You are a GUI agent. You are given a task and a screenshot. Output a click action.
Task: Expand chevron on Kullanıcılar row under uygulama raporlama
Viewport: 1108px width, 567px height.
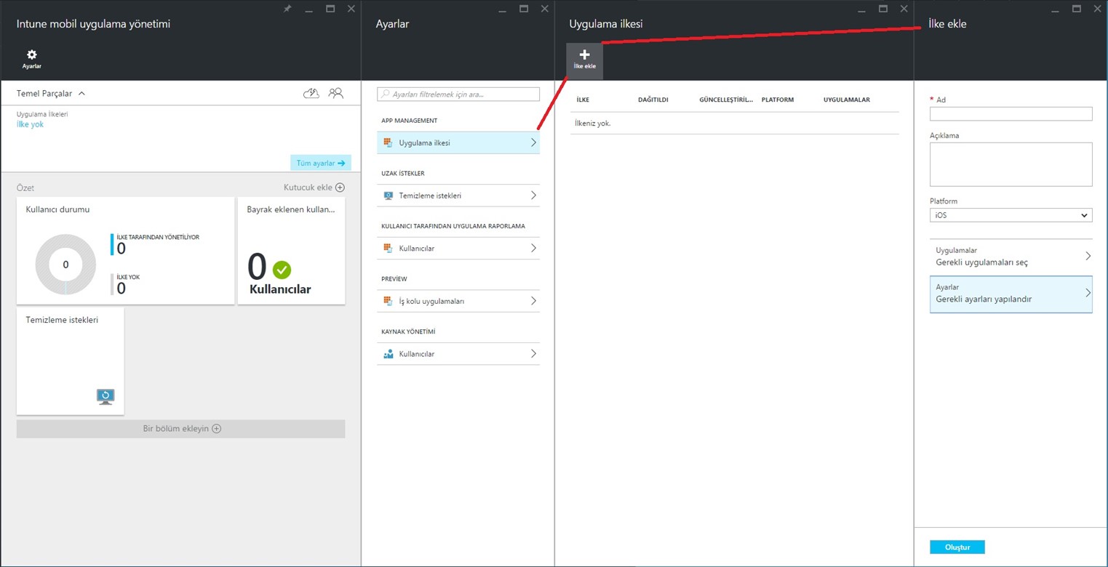[533, 248]
